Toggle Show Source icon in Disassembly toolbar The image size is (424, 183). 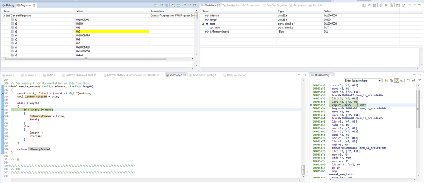(x=402, y=81)
